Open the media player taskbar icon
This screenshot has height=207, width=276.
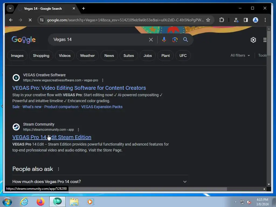click(91, 202)
